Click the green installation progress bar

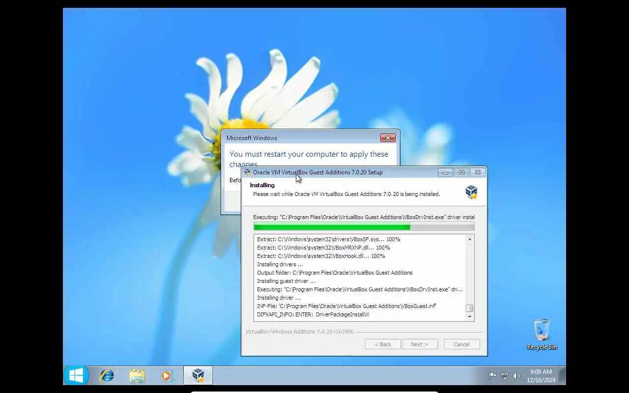point(364,226)
